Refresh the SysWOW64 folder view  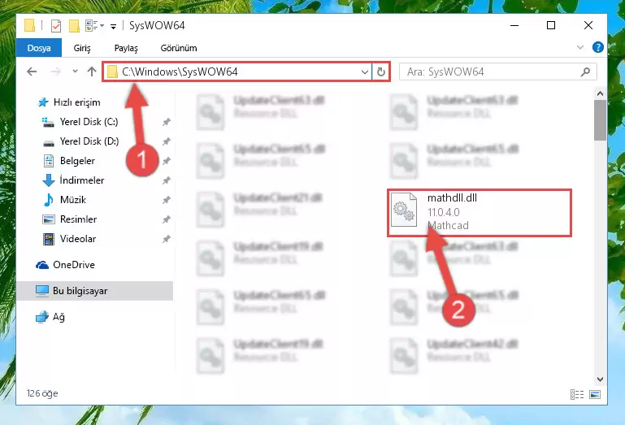tap(380, 72)
